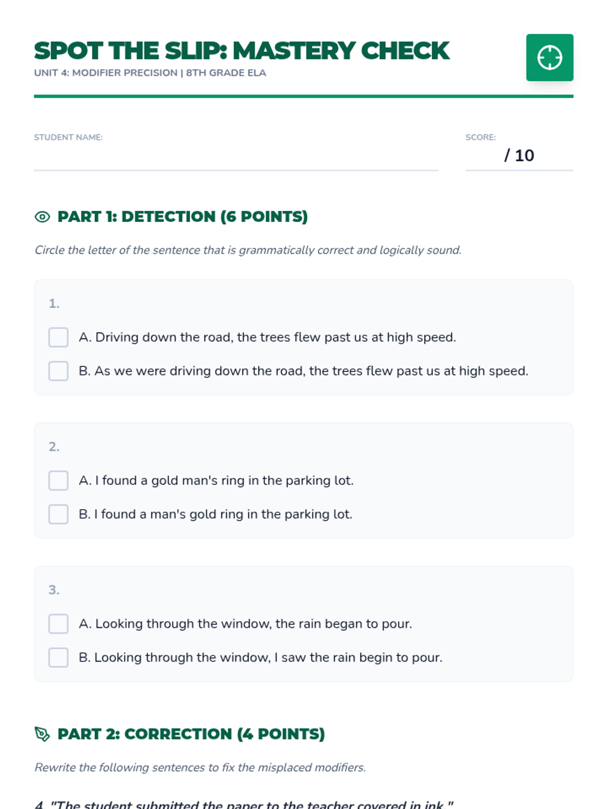
Task: Click the 'Spot the Slip: Mastery Check' title
Action: click(x=241, y=51)
